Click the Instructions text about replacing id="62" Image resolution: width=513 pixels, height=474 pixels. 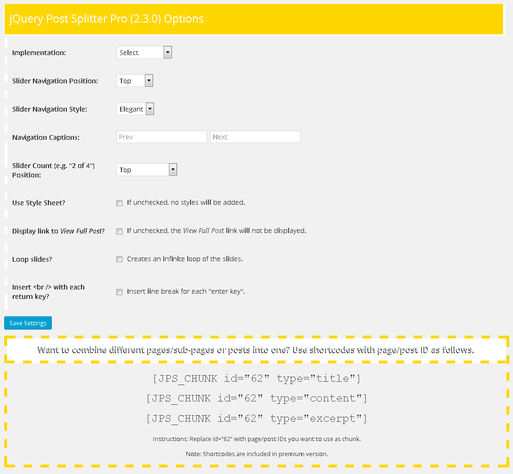coord(257,439)
